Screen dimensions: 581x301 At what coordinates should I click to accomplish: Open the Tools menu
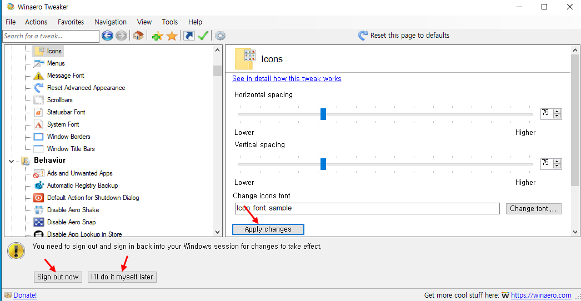pyautogui.click(x=170, y=22)
